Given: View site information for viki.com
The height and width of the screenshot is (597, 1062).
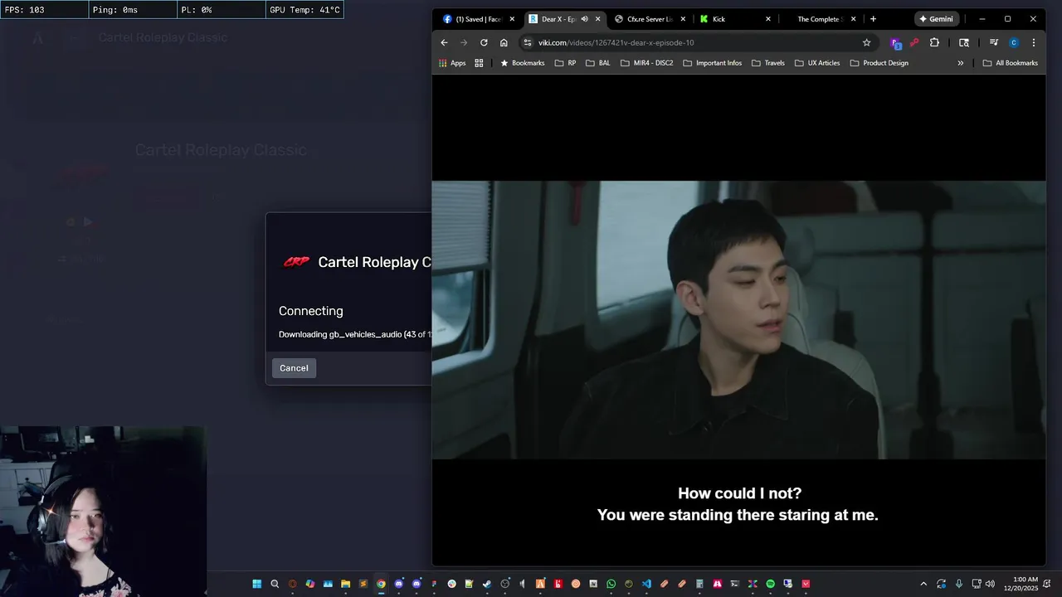Looking at the screenshot, I should tap(527, 42).
